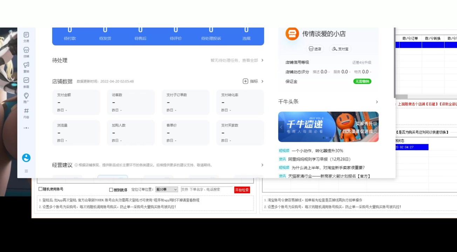Show more sidebar items via three dots

point(26,128)
